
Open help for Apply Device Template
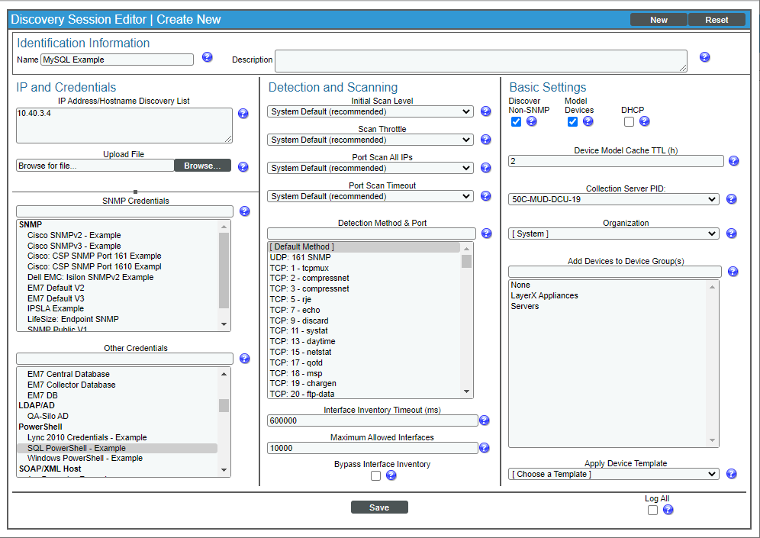point(731,473)
